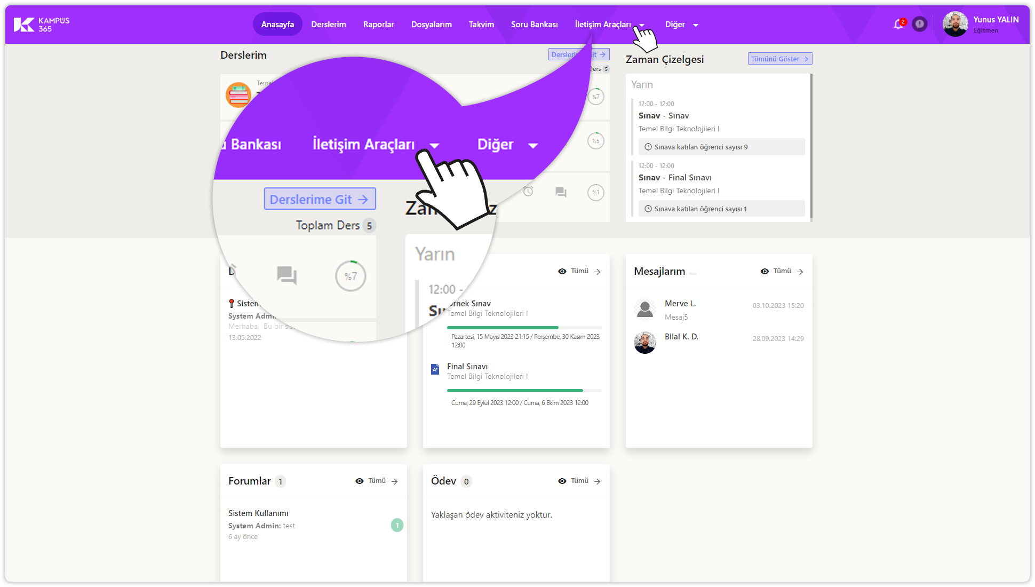Click the Final Sınavı document icon
1035x587 pixels.
pyautogui.click(x=435, y=369)
